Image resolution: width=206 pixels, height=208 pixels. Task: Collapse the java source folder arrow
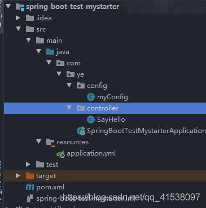tap(39, 51)
